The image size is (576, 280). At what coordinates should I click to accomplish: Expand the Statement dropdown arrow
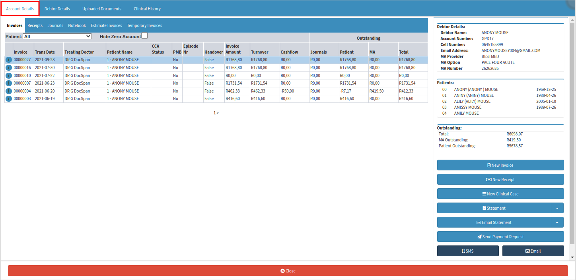click(557, 208)
